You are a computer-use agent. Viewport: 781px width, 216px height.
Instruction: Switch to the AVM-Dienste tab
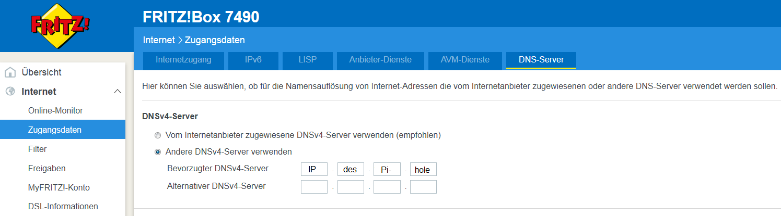[465, 60]
